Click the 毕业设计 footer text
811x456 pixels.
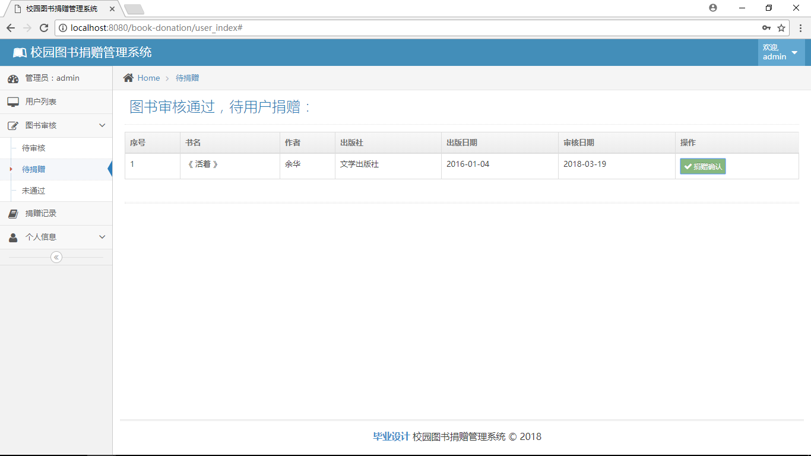point(391,436)
